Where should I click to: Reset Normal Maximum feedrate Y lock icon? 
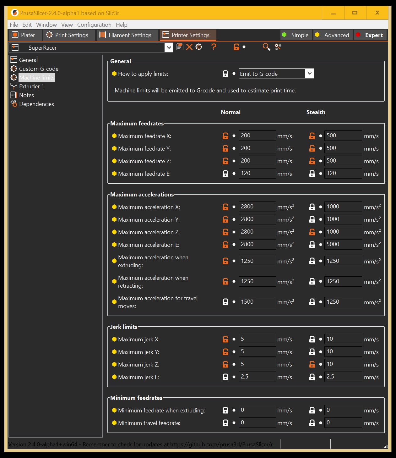pyautogui.click(x=225, y=148)
